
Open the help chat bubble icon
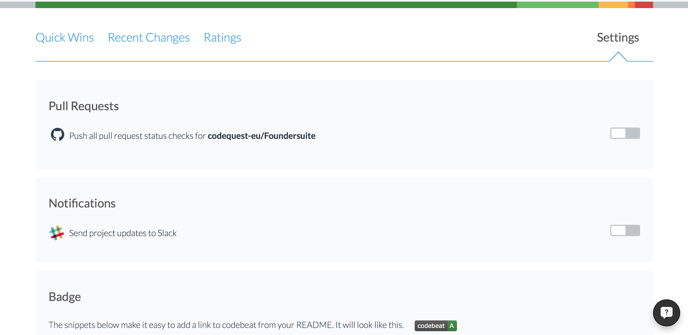tap(666, 313)
